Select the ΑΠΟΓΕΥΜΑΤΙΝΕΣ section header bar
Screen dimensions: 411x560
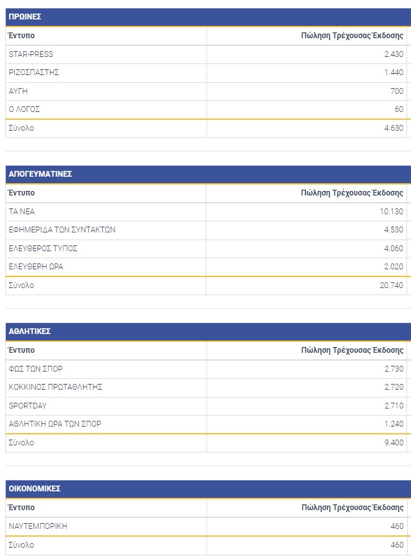click(40, 174)
